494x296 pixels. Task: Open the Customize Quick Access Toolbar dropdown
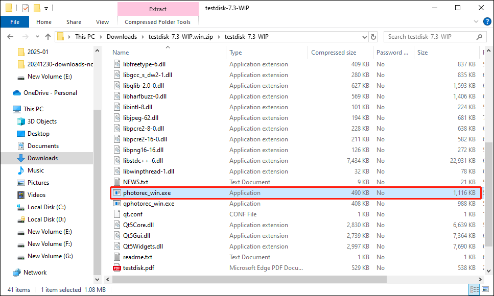tap(46, 9)
